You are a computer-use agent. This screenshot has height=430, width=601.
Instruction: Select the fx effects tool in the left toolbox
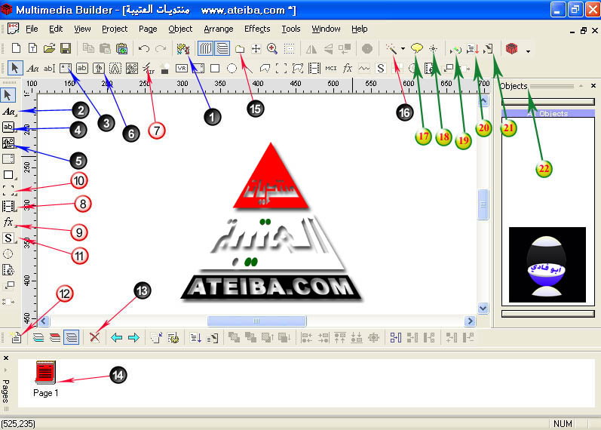click(8, 222)
